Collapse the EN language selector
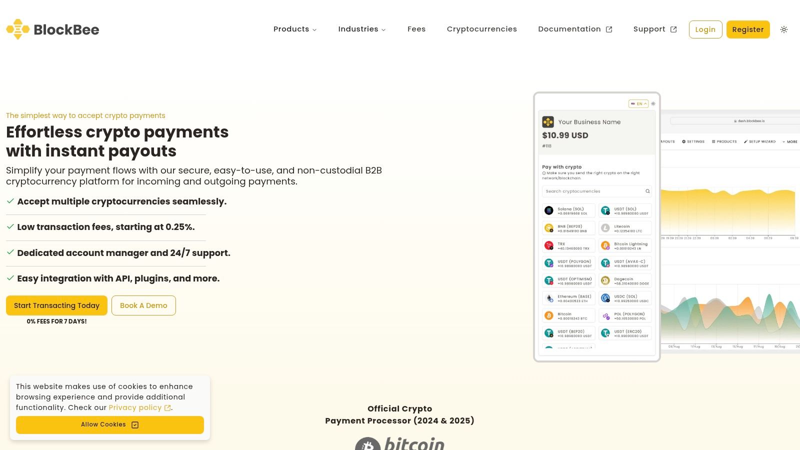 [638, 103]
